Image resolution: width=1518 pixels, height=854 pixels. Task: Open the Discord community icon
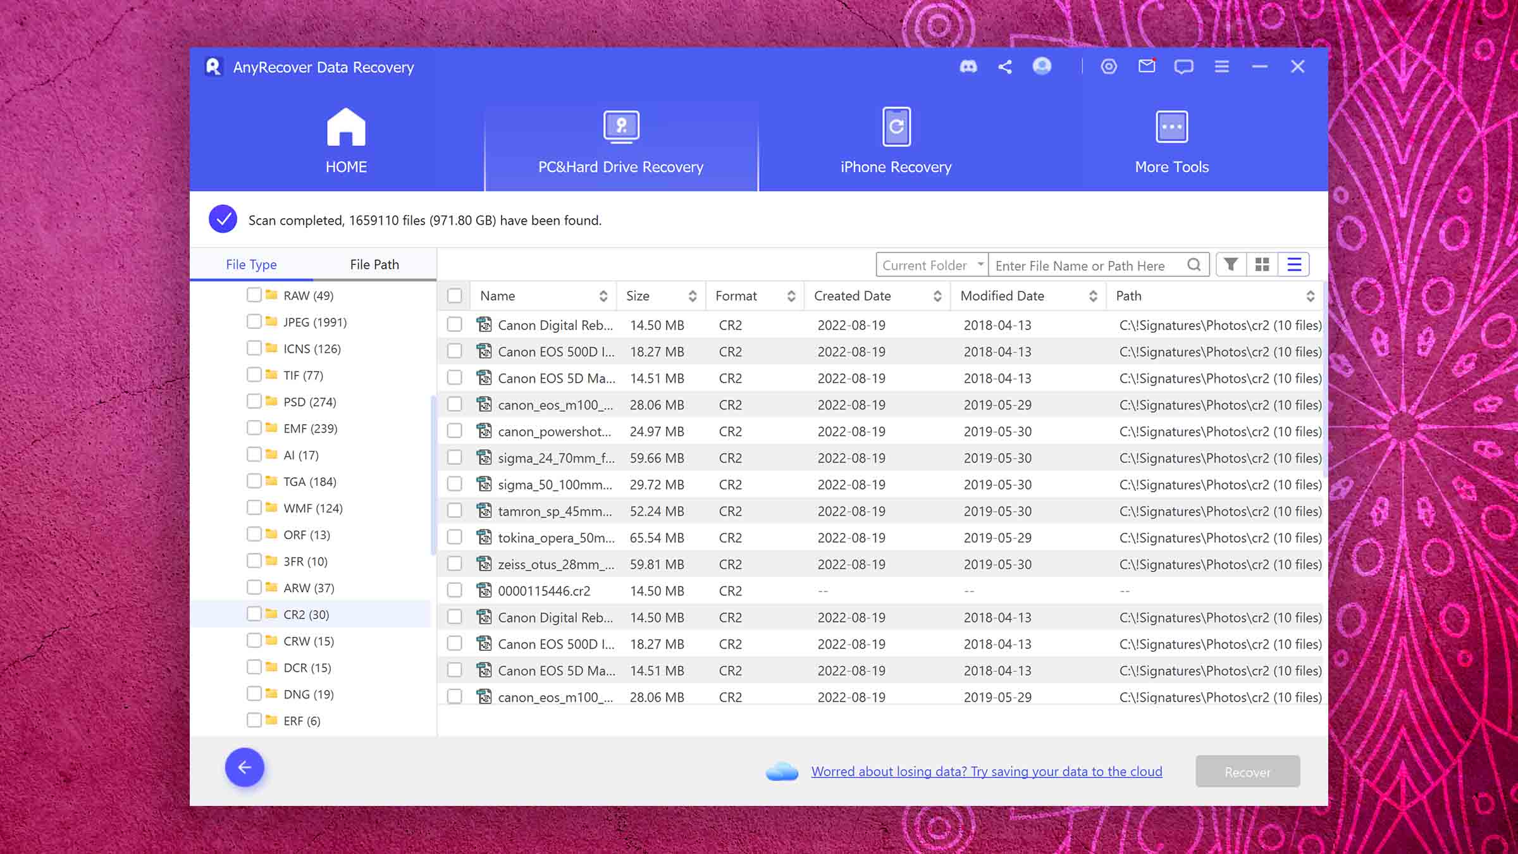pyautogui.click(x=968, y=66)
